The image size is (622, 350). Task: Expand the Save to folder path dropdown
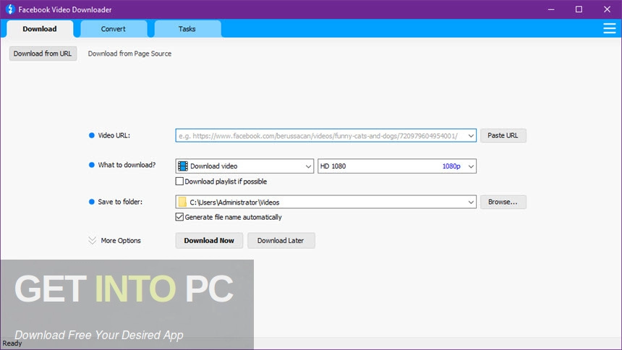[x=470, y=202]
